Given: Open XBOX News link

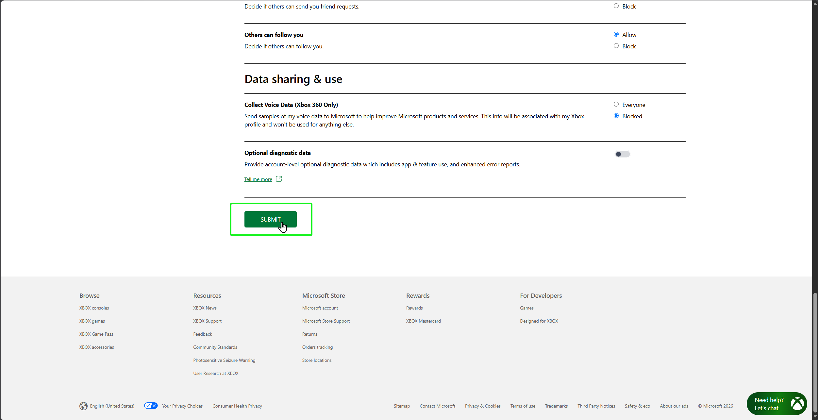Looking at the screenshot, I should tap(205, 308).
